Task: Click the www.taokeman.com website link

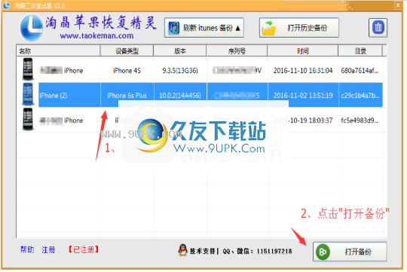Action: pos(96,36)
